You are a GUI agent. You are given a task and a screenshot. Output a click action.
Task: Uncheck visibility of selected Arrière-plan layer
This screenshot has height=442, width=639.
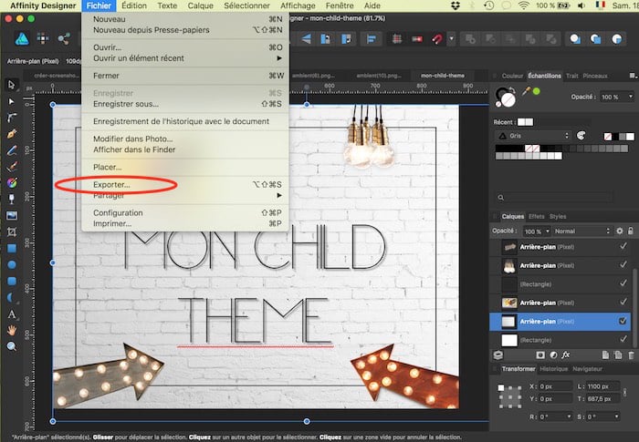623,321
